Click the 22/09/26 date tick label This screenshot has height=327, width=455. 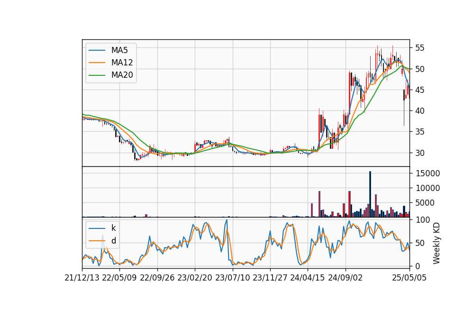(157, 278)
